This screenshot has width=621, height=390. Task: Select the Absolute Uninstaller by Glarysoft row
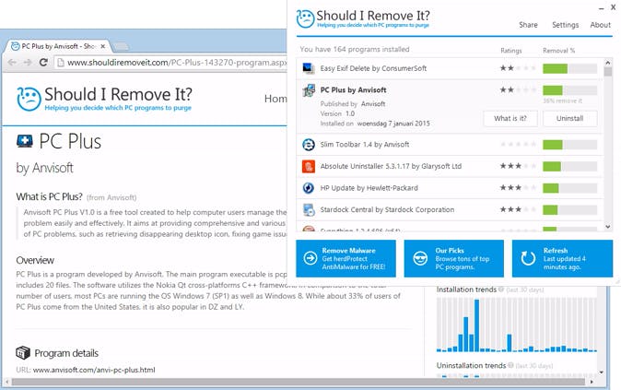click(450, 167)
